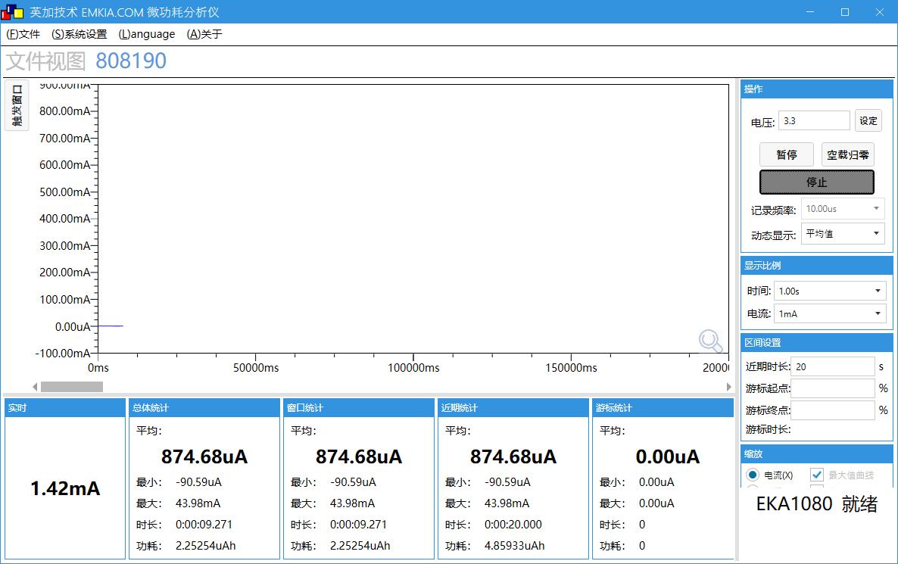Open the 时间 scale dropdown
The height and width of the screenshot is (564, 898).
click(x=830, y=291)
